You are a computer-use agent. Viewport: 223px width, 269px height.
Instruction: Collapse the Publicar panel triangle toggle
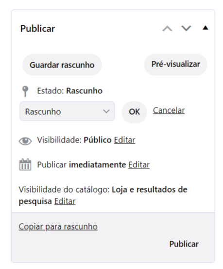(x=206, y=28)
